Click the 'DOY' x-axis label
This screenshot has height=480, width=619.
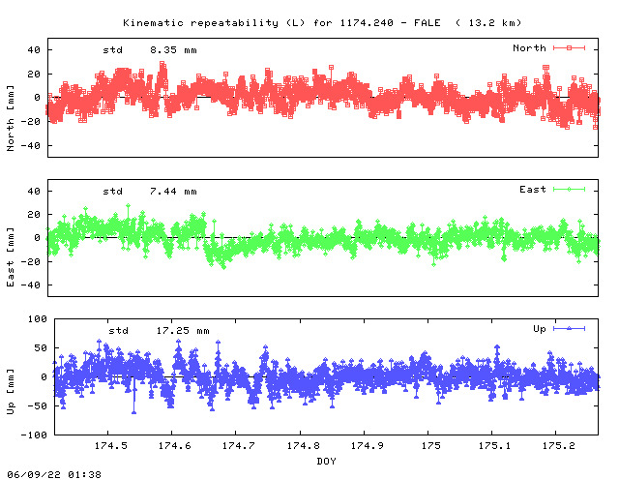(x=326, y=461)
